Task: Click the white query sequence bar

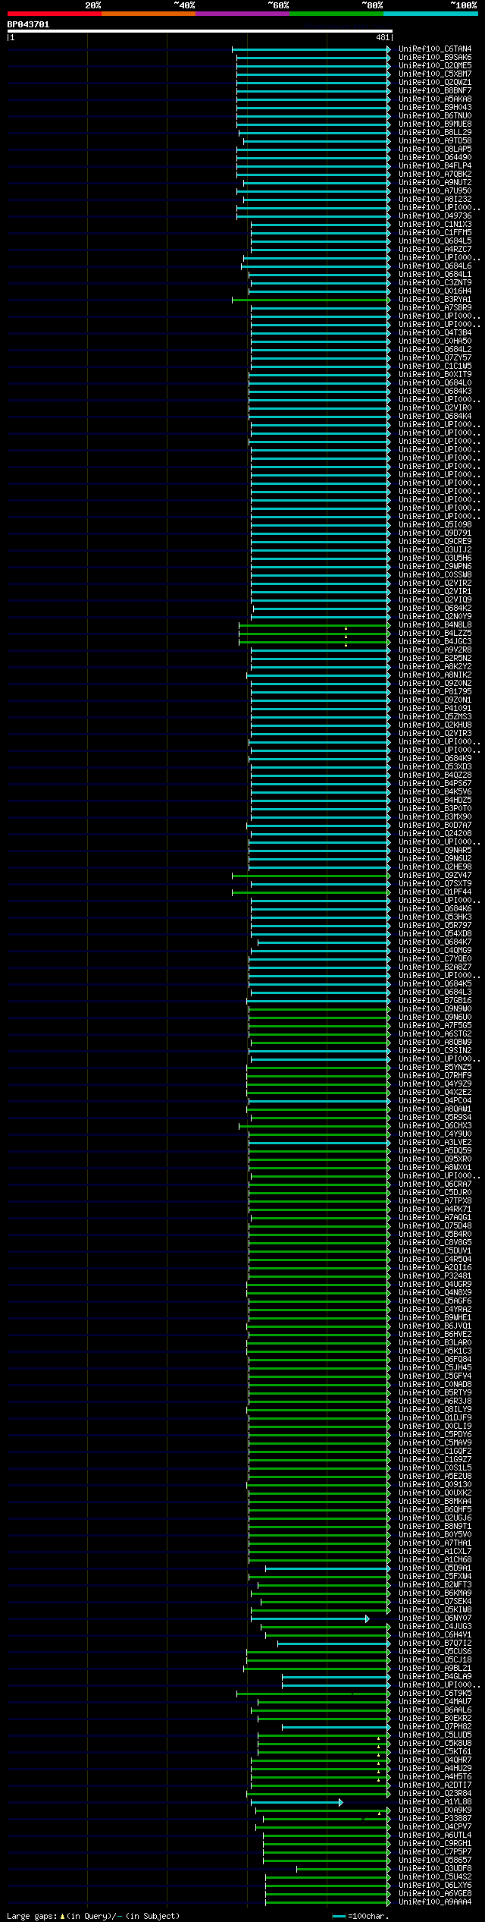Action: pos(199,31)
